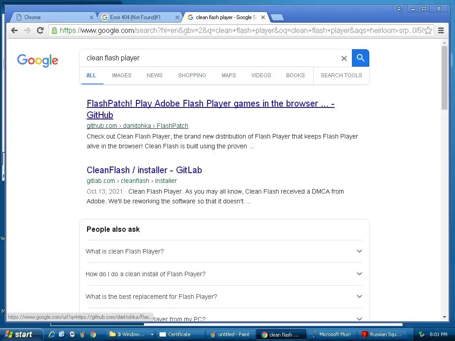Switch to Russian Square taskbar window
The height and width of the screenshot is (341, 455).
pyautogui.click(x=383, y=334)
